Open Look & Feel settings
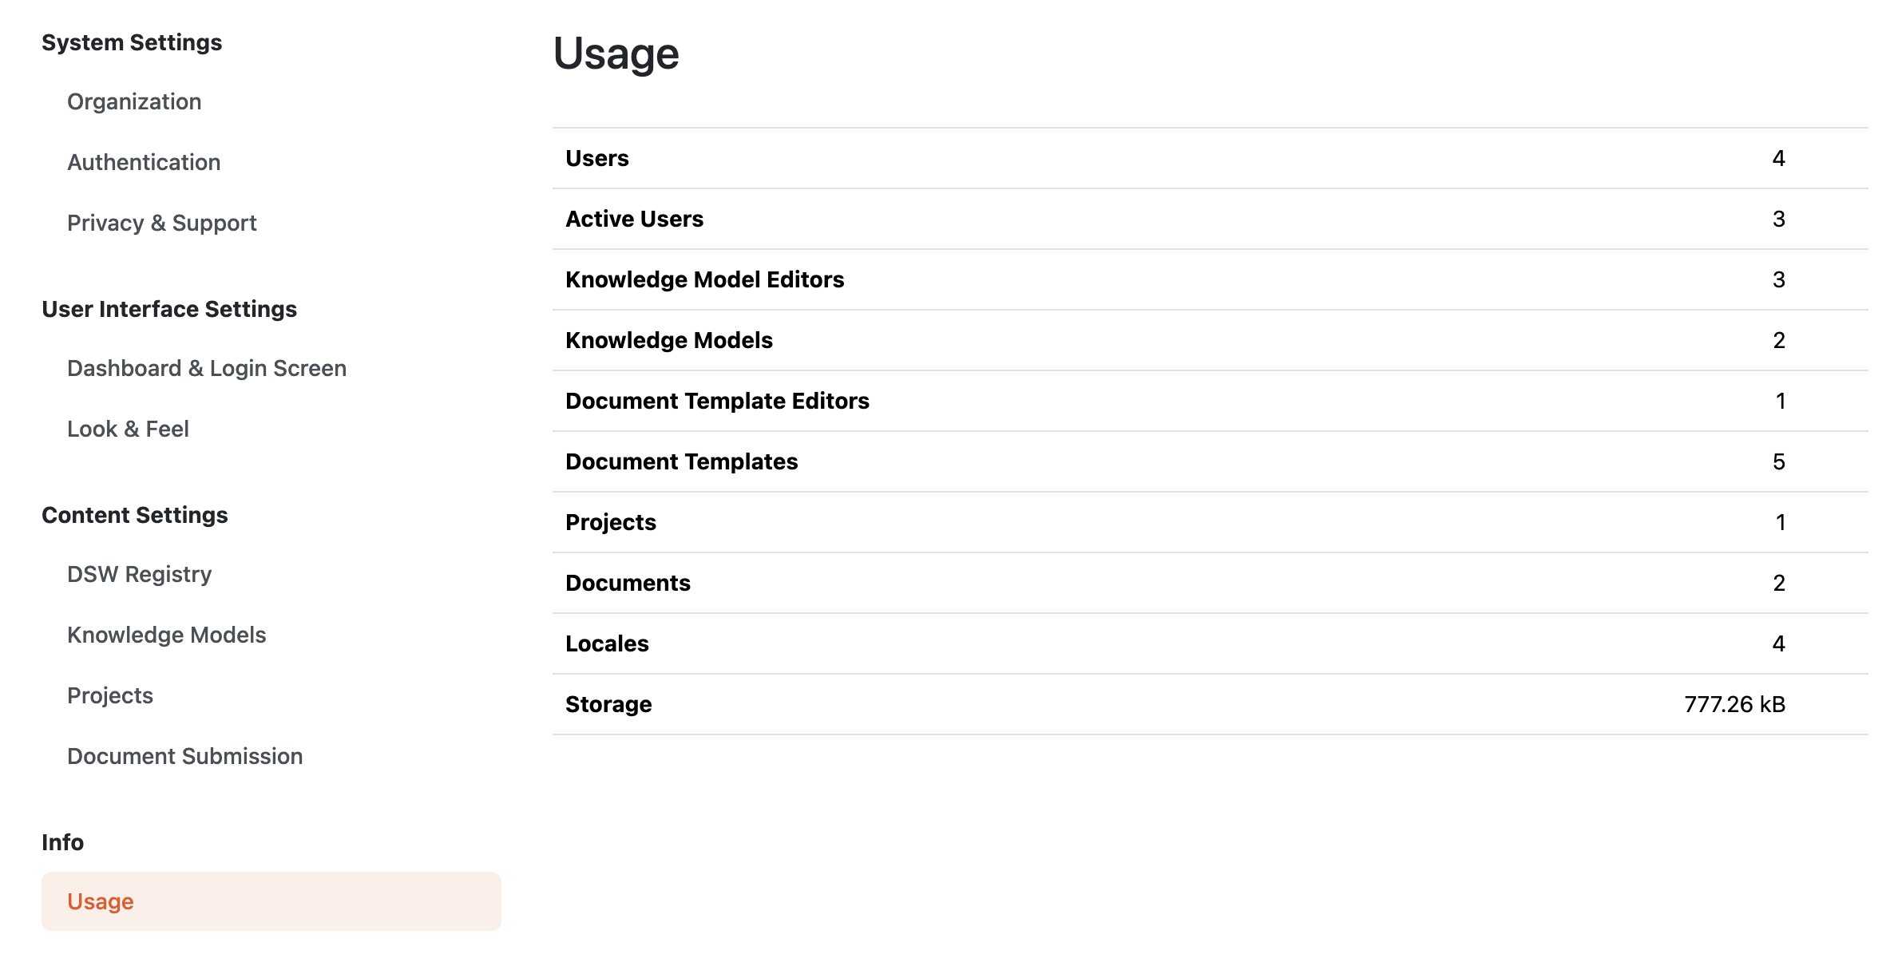 [x=128, y=430]
